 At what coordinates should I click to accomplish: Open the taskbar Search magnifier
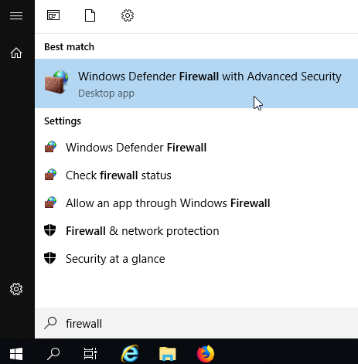point(53,354)
